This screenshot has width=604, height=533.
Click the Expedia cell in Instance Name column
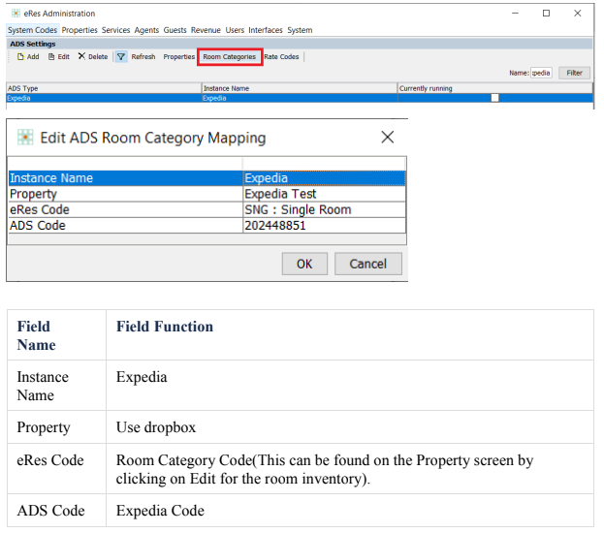(300, 98)
